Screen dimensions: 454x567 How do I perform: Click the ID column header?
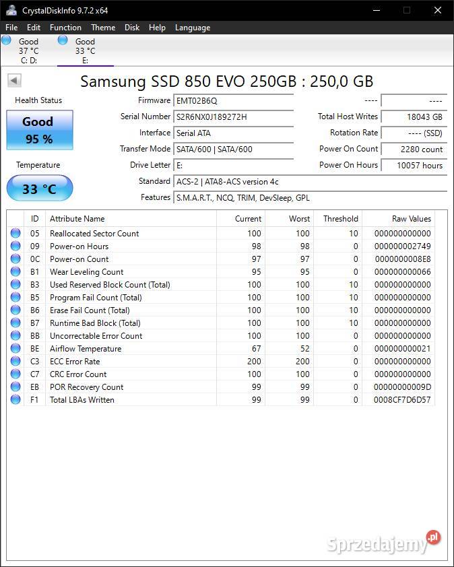click(x=35, y=219)
